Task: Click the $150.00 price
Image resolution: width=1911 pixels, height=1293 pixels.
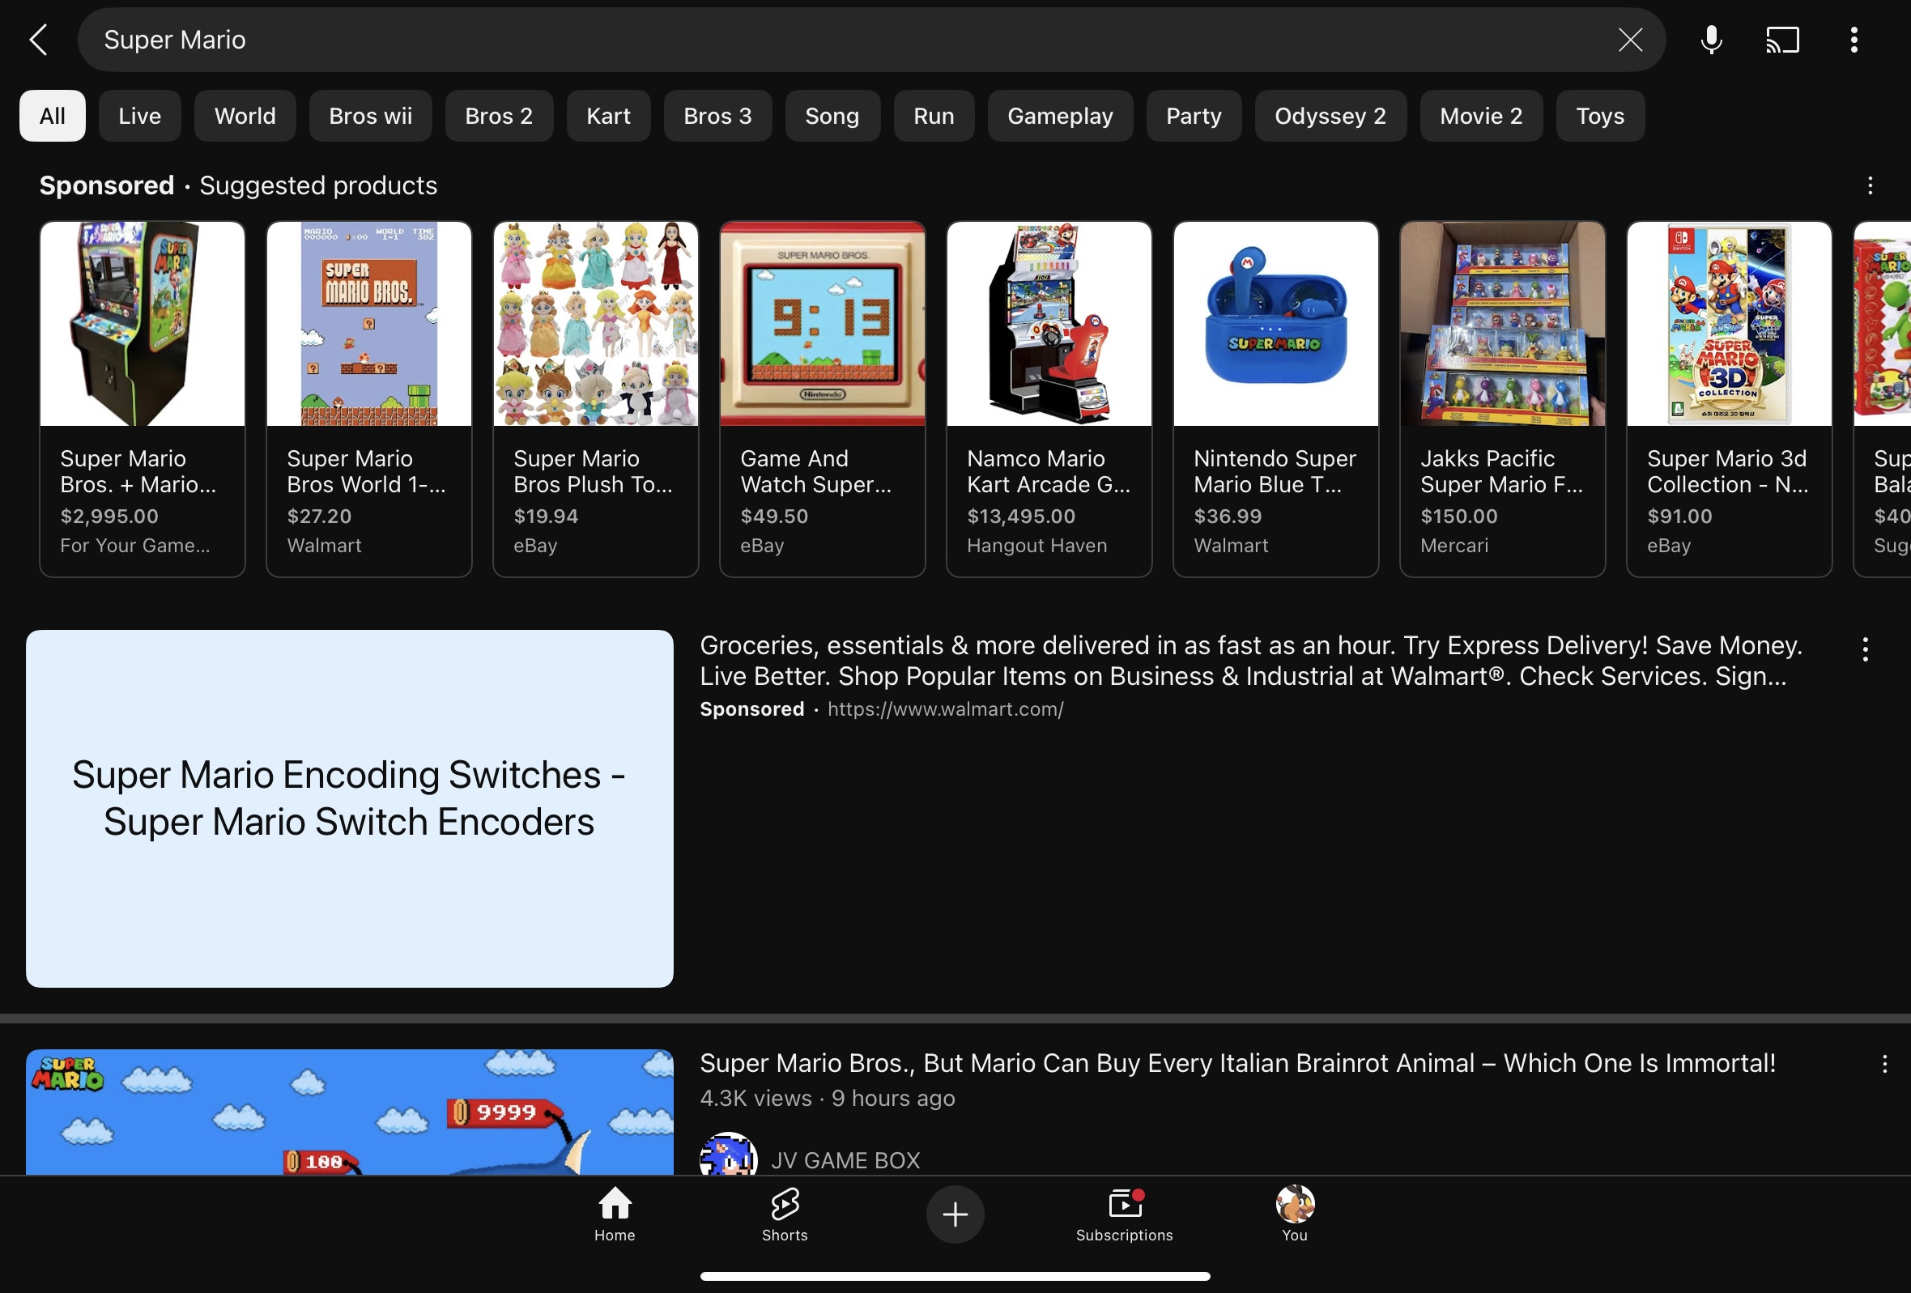Action: 1458,517
